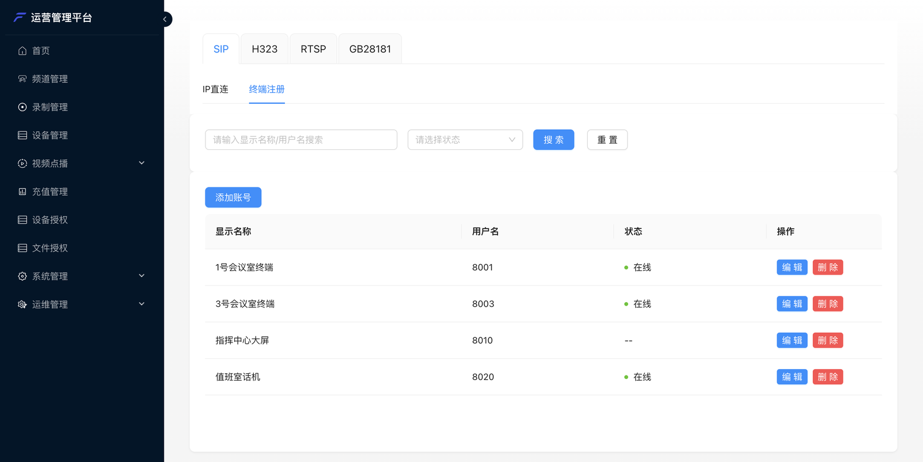Click the platform logo icon
Image resolution: width=923 pixels, height=462 pixels.
click(x=20, y=17)
